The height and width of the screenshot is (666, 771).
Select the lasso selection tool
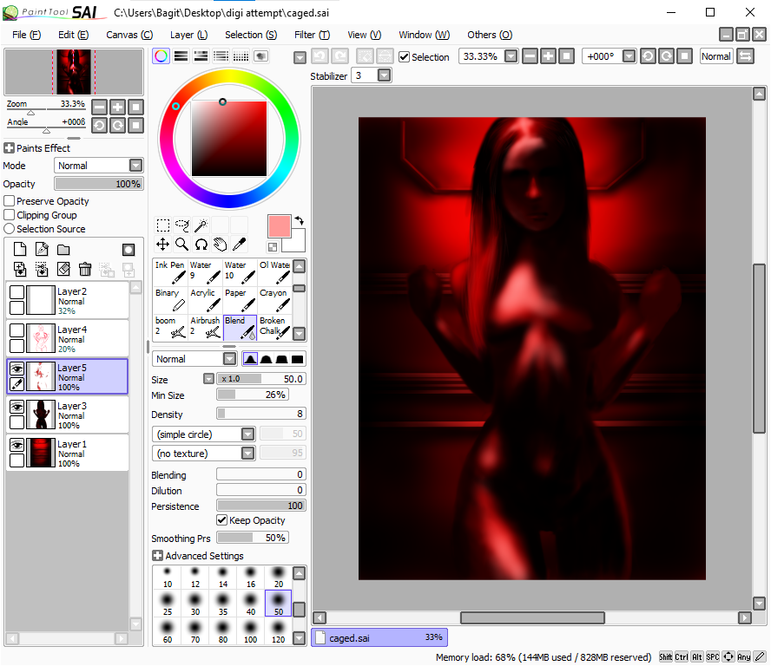click(182, 225)
